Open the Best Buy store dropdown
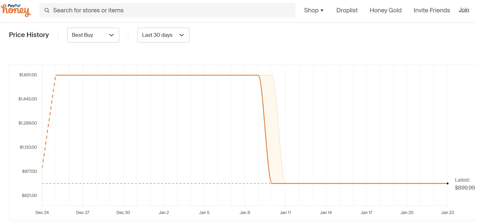The height and width of the screenshot is (223, 477). coord(93,35)
